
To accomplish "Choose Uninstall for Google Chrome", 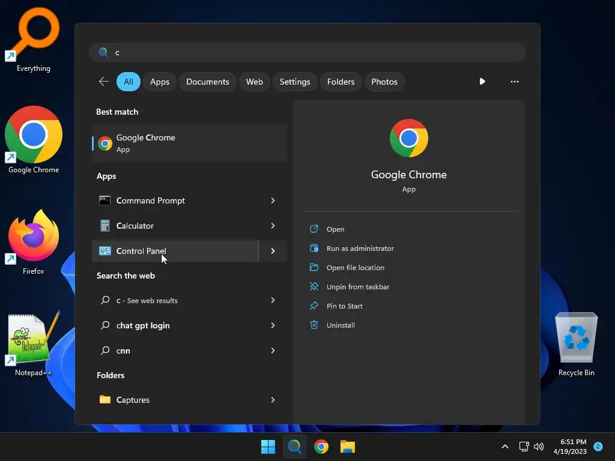I will tap(341, 325).
